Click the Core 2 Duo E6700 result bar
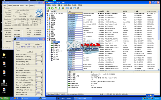This screenshot has height=100, width=161. [x=75, y=20]
